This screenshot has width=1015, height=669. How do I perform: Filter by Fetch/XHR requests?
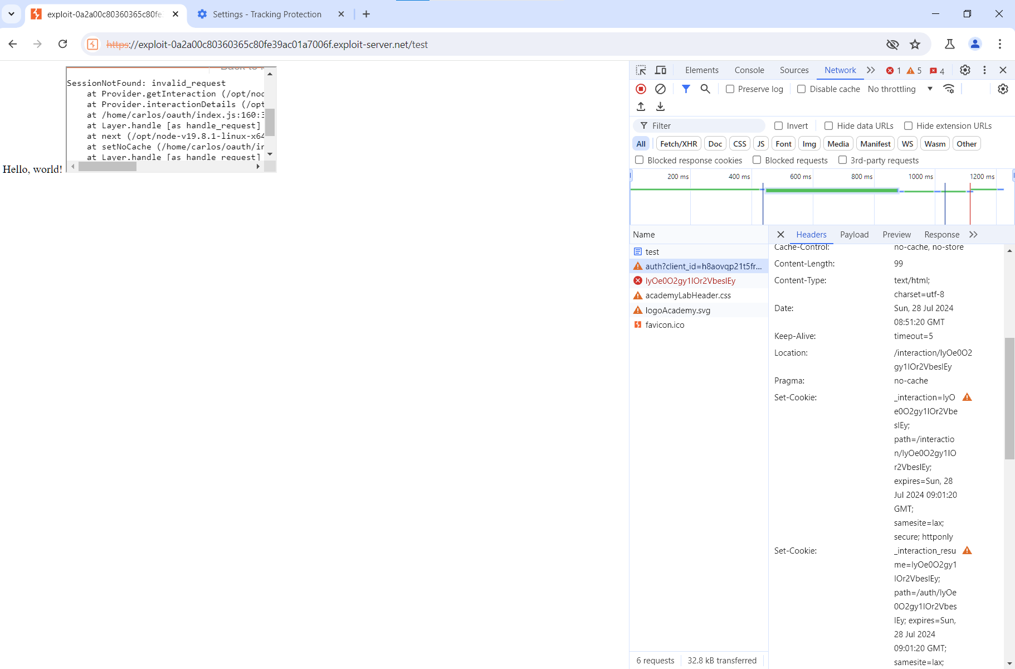679,144
